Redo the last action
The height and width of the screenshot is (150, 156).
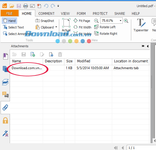coord(53,6)
